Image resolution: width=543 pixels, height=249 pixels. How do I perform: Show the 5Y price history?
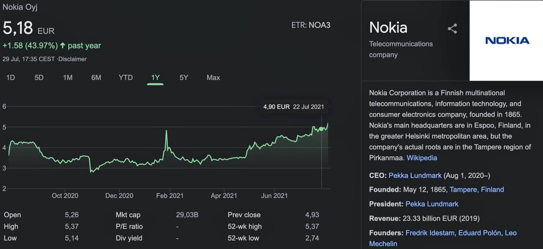coord(184,78)
